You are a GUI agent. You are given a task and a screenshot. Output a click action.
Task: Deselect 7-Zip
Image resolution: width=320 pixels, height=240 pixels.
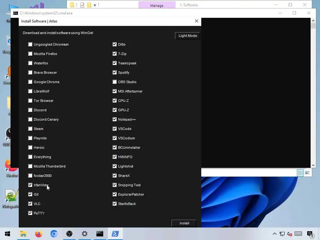click(x=114, y=54)
